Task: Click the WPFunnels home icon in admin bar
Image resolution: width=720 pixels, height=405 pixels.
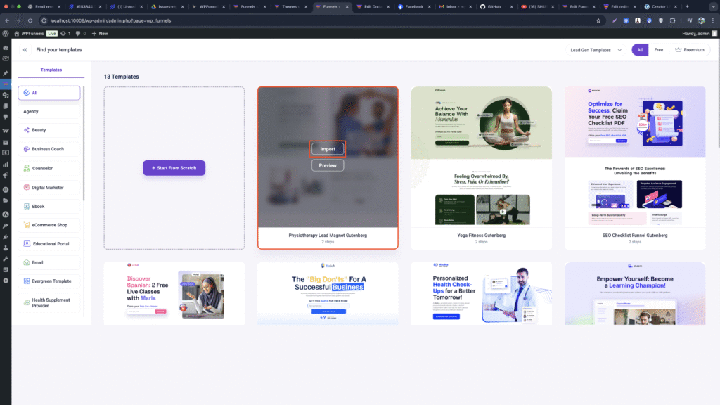Action: (16, 33)
